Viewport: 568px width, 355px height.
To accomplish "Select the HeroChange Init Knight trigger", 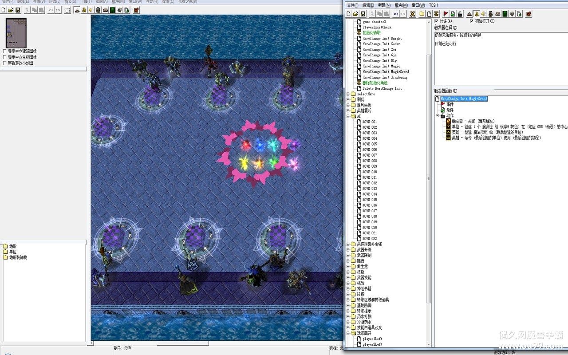I will (x=382, y=39).
